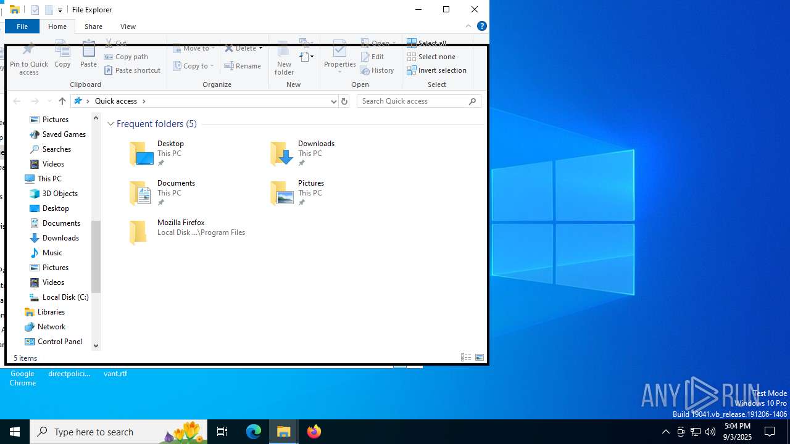Click Invert selection in the ribbon
Screen dimensions: 790x444
[436, 70]
